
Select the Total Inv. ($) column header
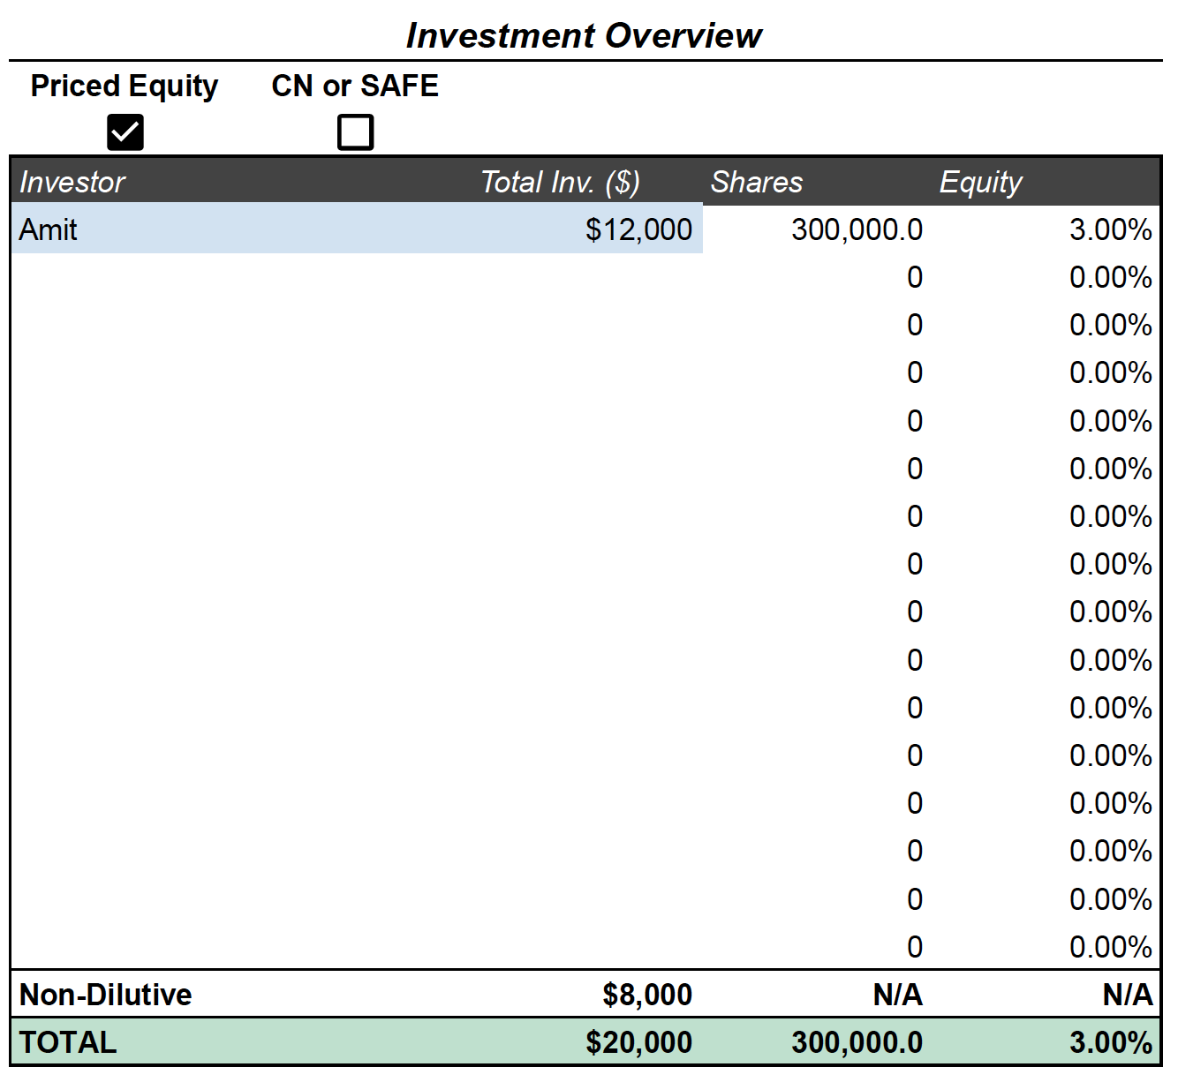tap(560, 182)
